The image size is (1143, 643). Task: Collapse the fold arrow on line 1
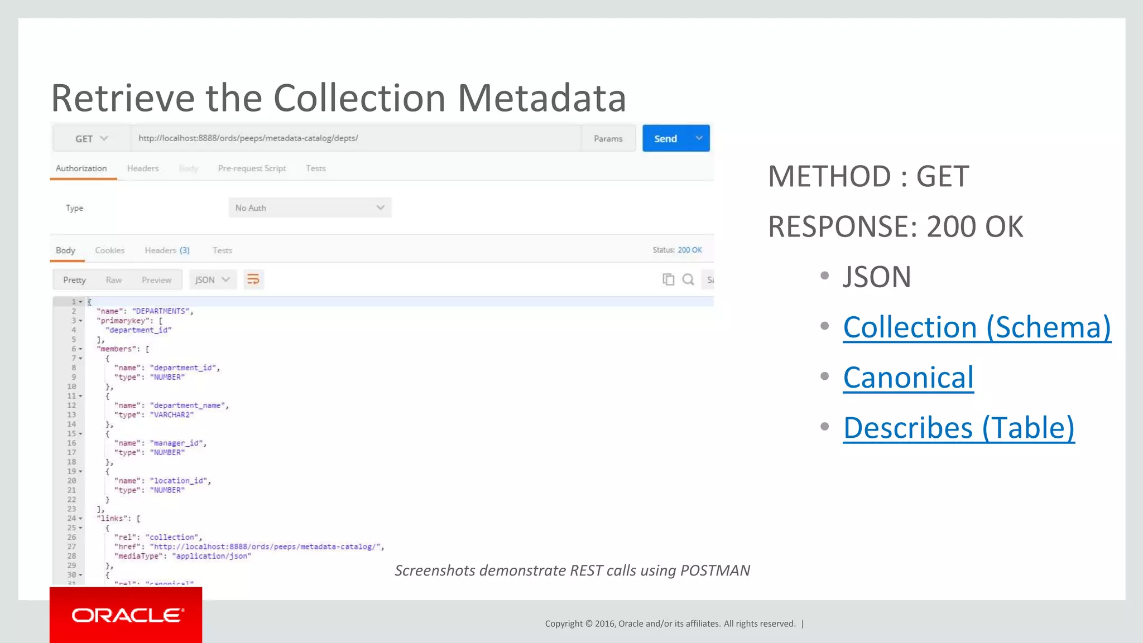(x=81, y=302)
